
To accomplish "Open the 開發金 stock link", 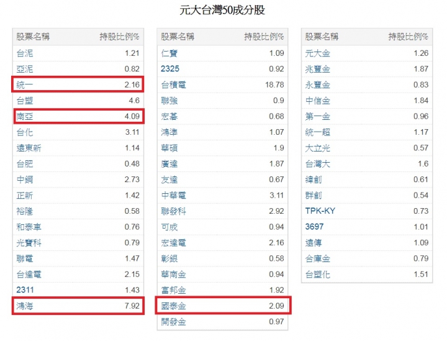I will [x=173, y=322].
